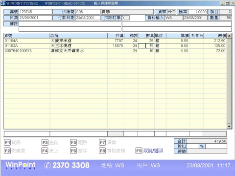Viewport: 235px width, 176px height.
Task: Click the 數量 cell with value 15
Action: [150, 46]
